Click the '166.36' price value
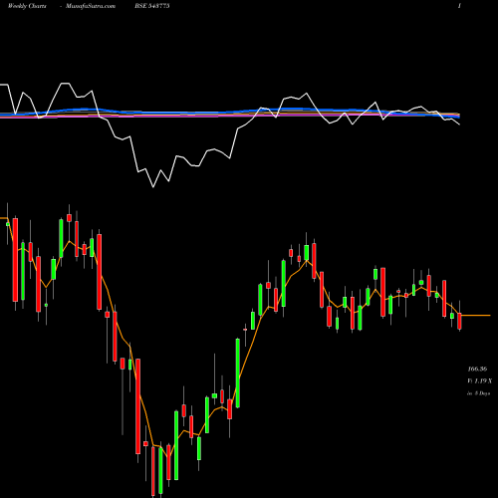The height and width of the screenshot is (498, 498). [x=477, y=369]
